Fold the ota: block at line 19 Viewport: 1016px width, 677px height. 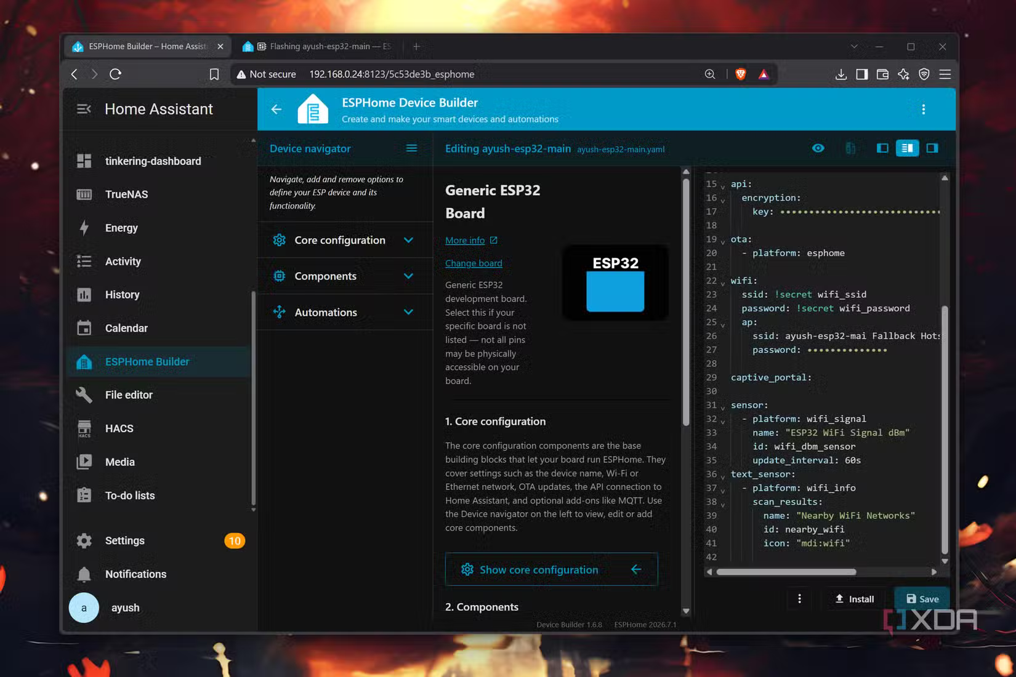click(x=723, y=241)
